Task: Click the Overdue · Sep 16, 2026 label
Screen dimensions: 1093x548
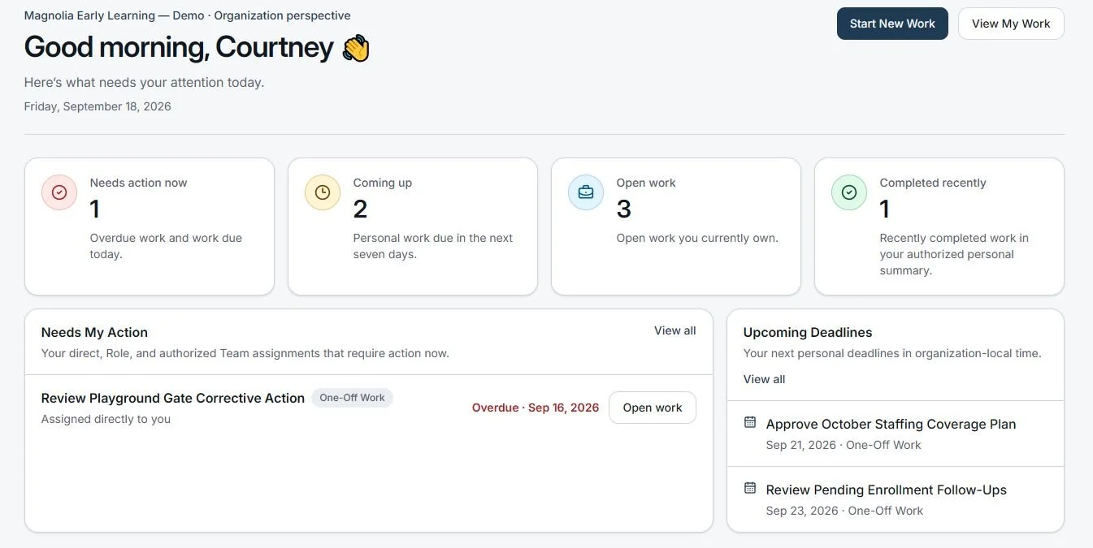Action: tap(536, 408)
